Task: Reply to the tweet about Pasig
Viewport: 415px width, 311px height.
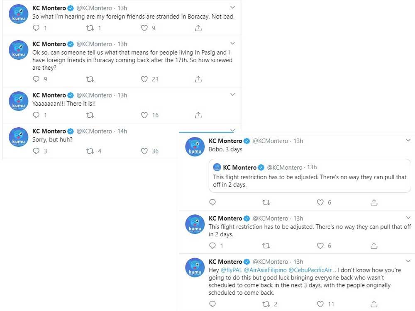Action: click(36, 79)
